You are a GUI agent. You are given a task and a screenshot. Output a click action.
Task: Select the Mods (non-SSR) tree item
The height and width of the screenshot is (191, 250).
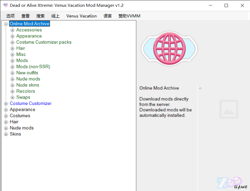(x=33, y=67)
